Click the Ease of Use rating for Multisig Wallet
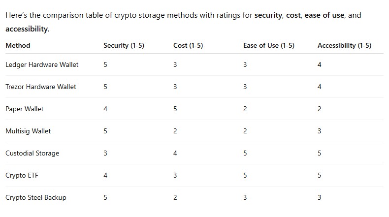 point(245,131)
